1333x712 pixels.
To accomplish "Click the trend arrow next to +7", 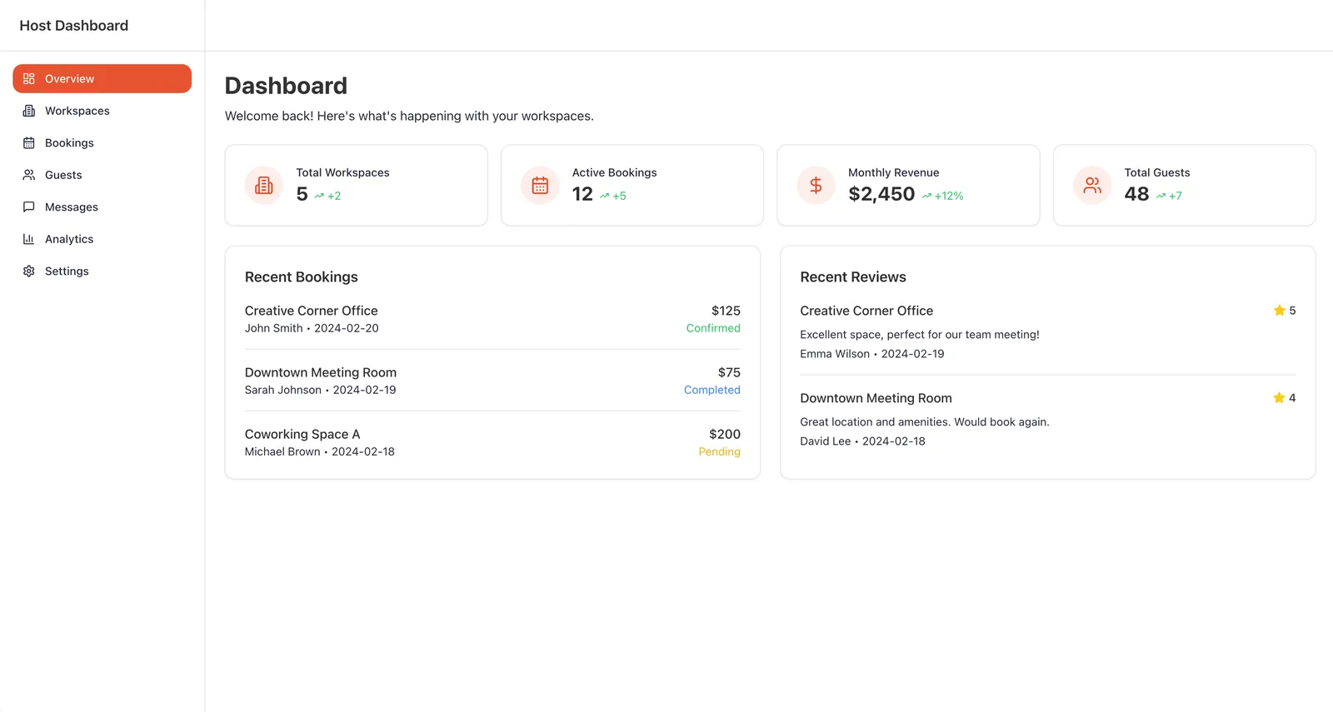I will (x=1161, y=197).
